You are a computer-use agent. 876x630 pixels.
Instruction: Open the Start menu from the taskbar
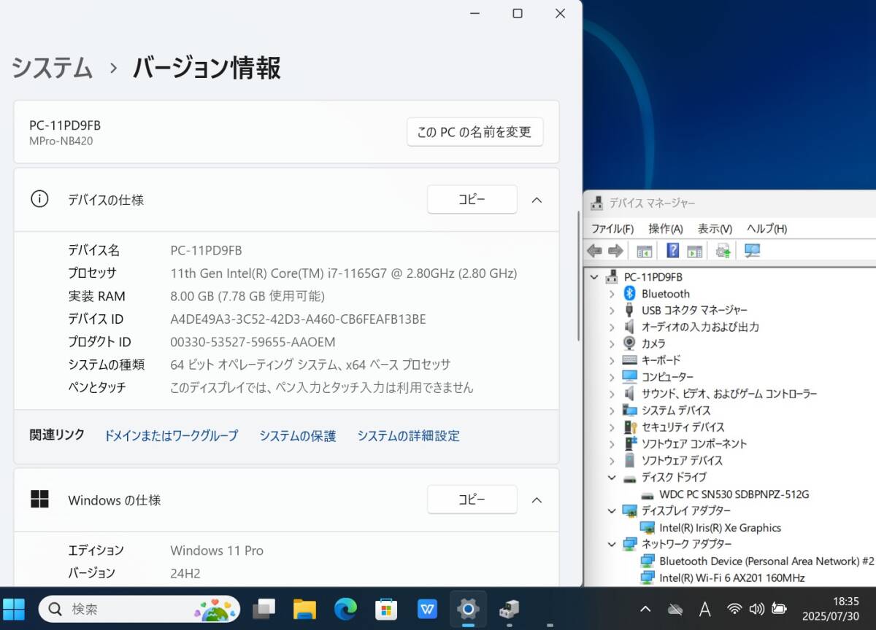click(14, 609)
